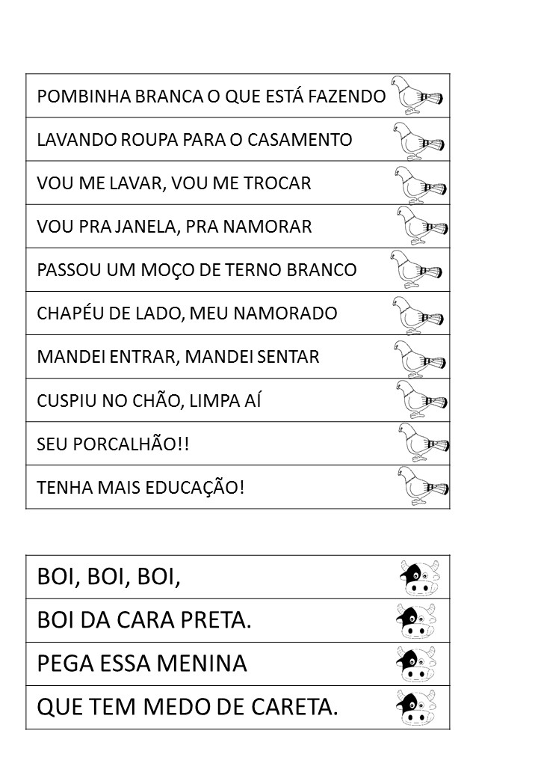The image size is (538, 778).
Task: Click the dove beside VOU PRA JANELA
Action: click(421, 226)
